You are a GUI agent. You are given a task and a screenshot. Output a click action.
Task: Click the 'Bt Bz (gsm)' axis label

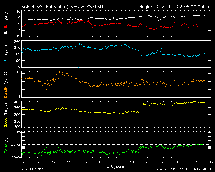pyautogui.click(x=6, y=23)
